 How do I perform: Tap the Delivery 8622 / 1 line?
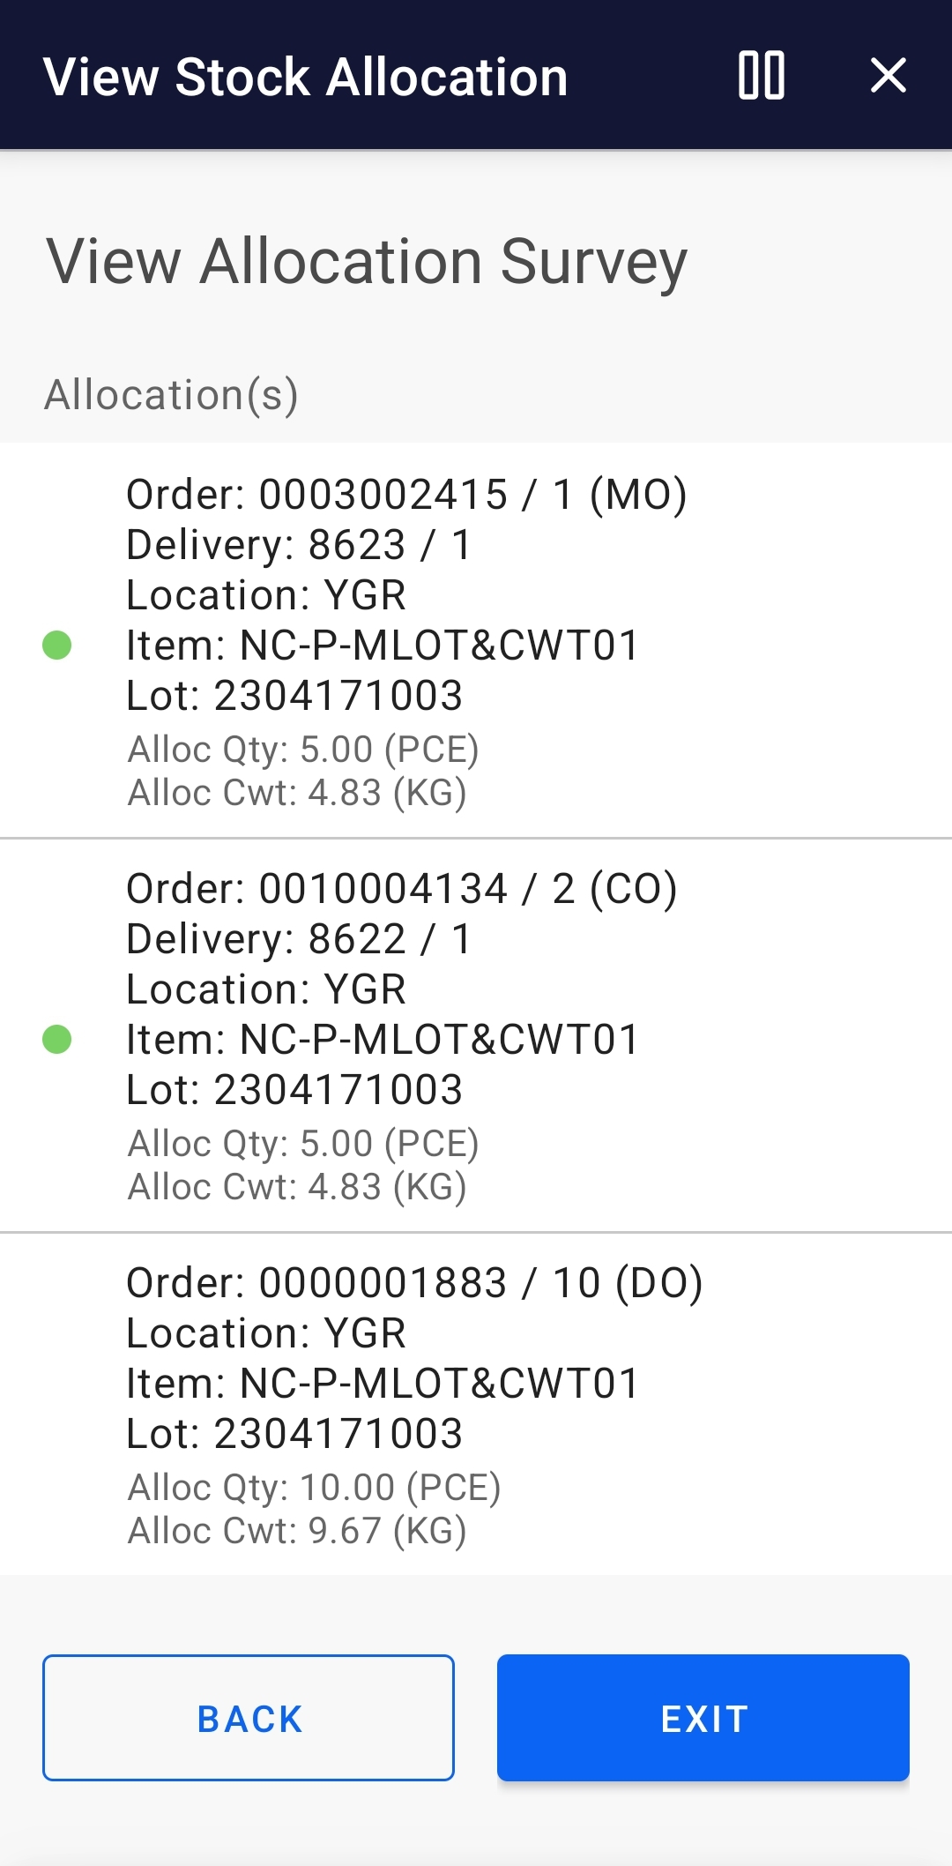point(300,937)
